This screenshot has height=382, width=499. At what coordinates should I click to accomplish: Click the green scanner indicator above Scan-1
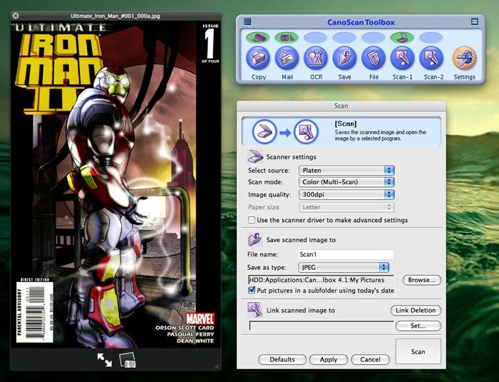(402, 38)
